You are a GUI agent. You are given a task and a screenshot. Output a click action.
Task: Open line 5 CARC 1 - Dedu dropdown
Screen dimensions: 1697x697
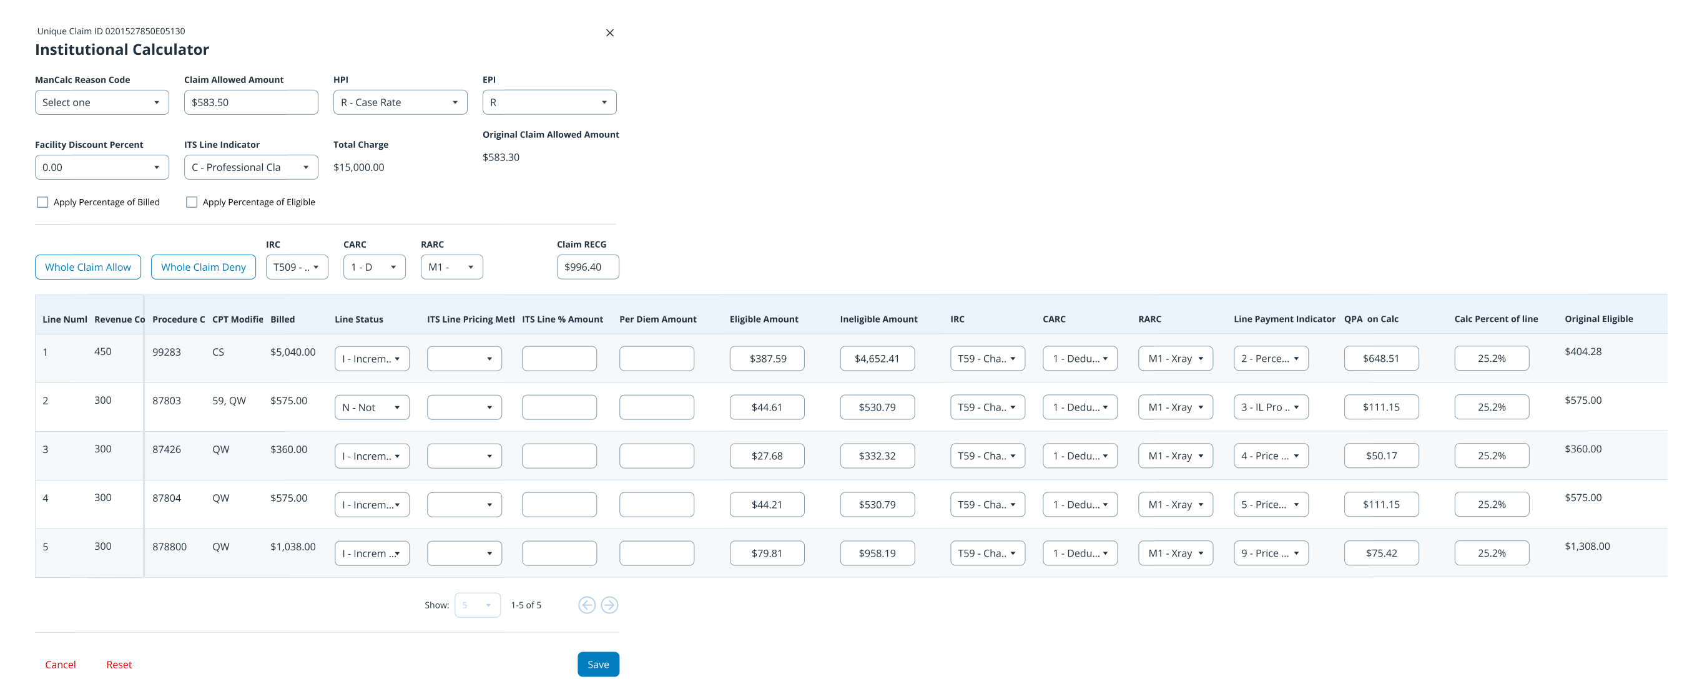point(1080,553)
